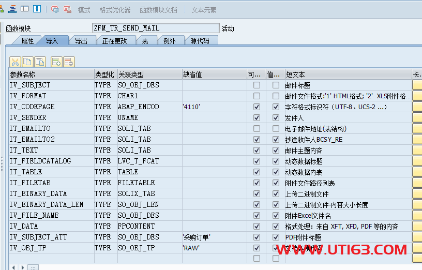Click the Delete row icon
Screen dimensions: 422x270
click(x=69, y=62)
